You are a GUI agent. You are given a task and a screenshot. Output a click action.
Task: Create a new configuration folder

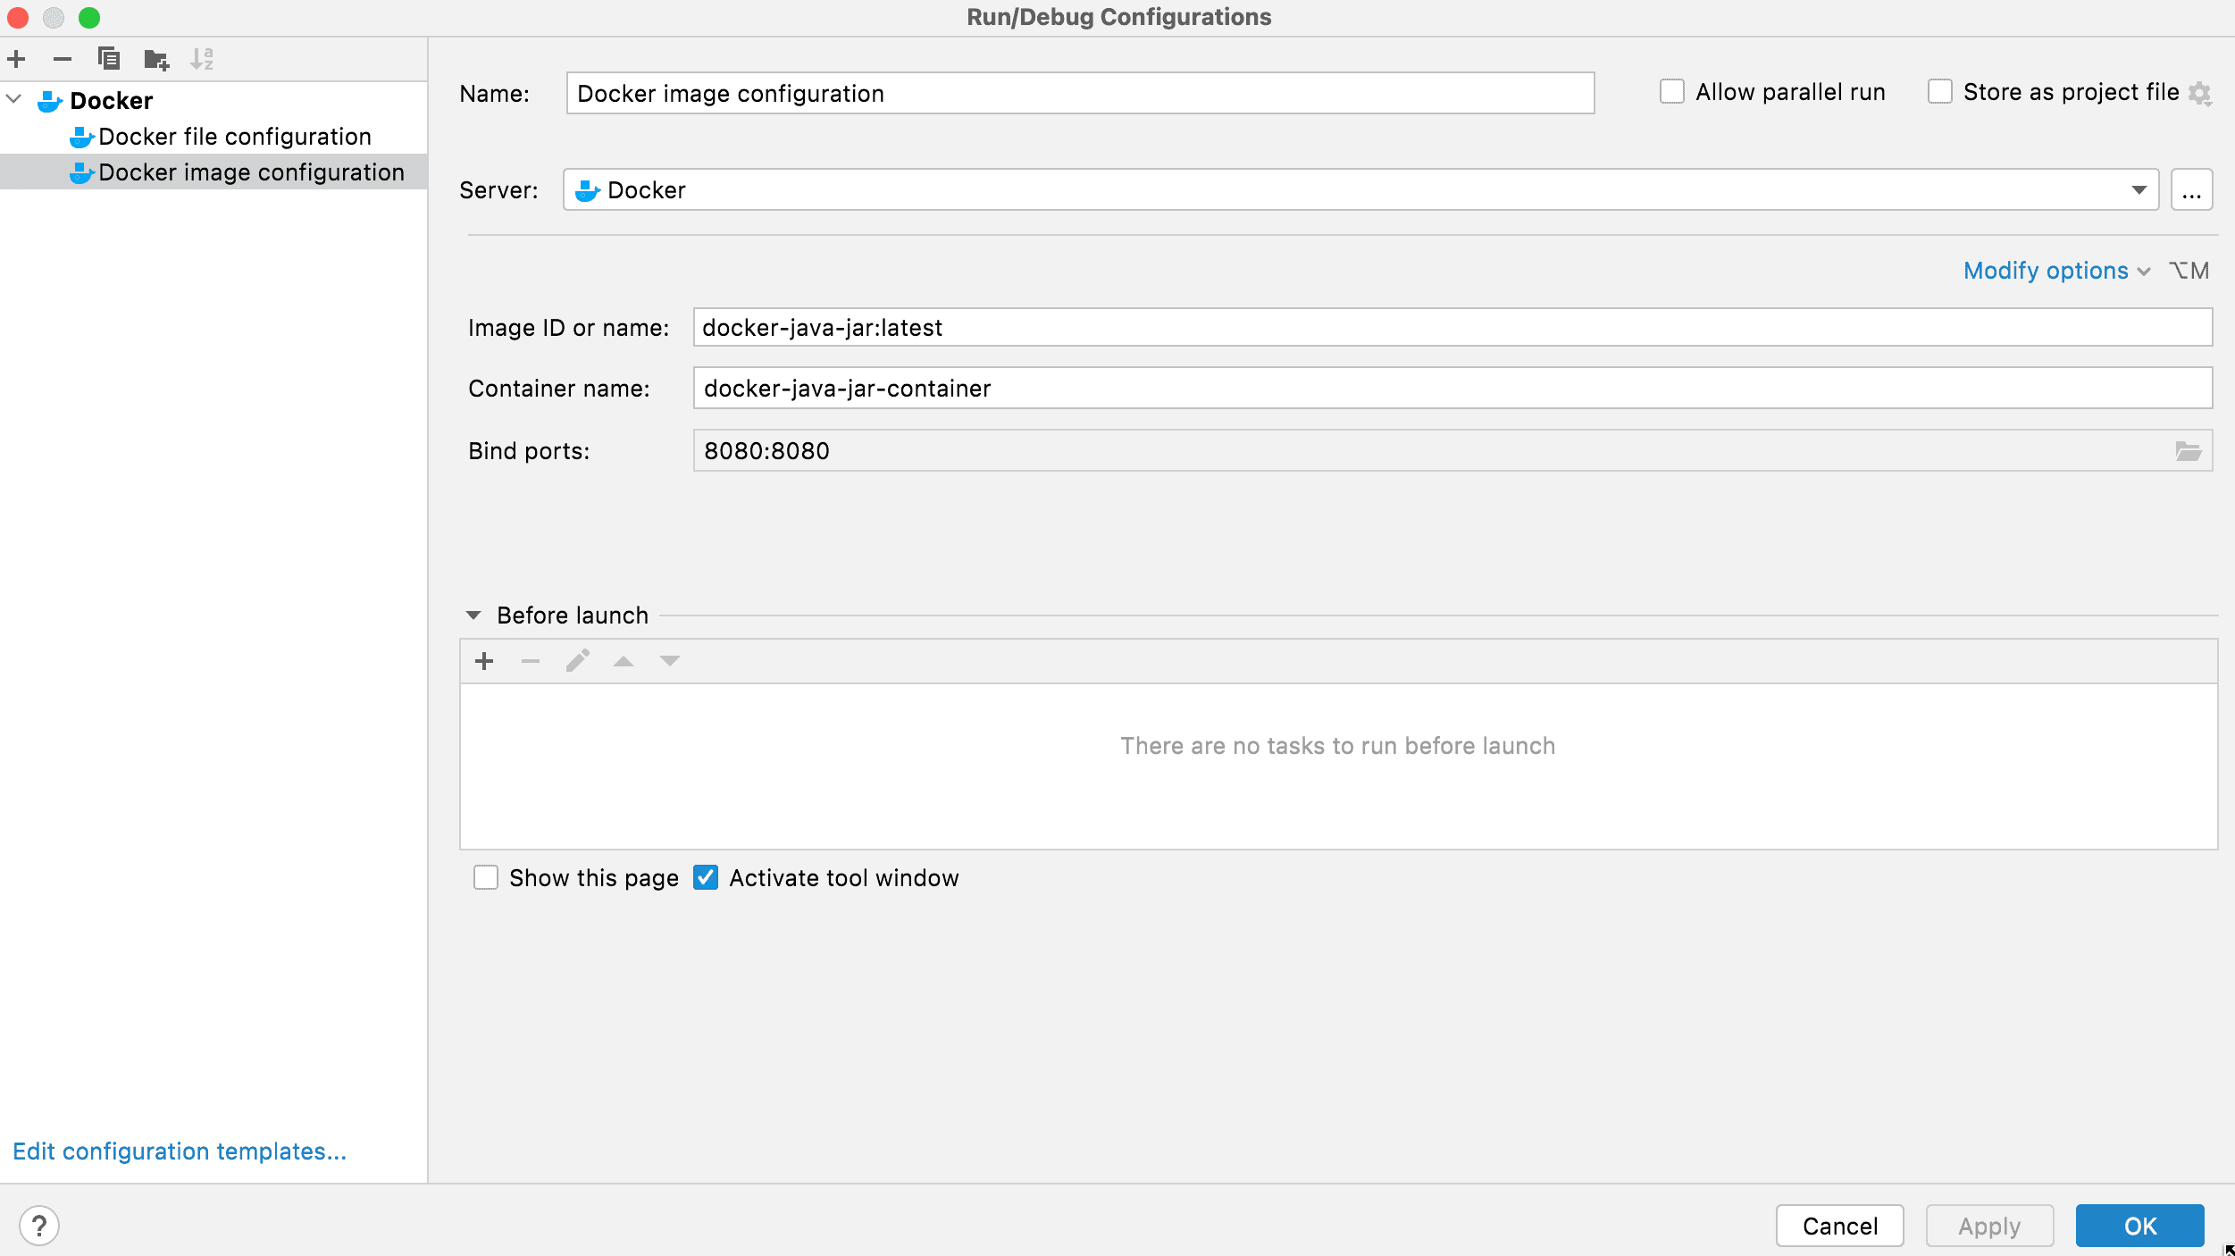[157, 58]
